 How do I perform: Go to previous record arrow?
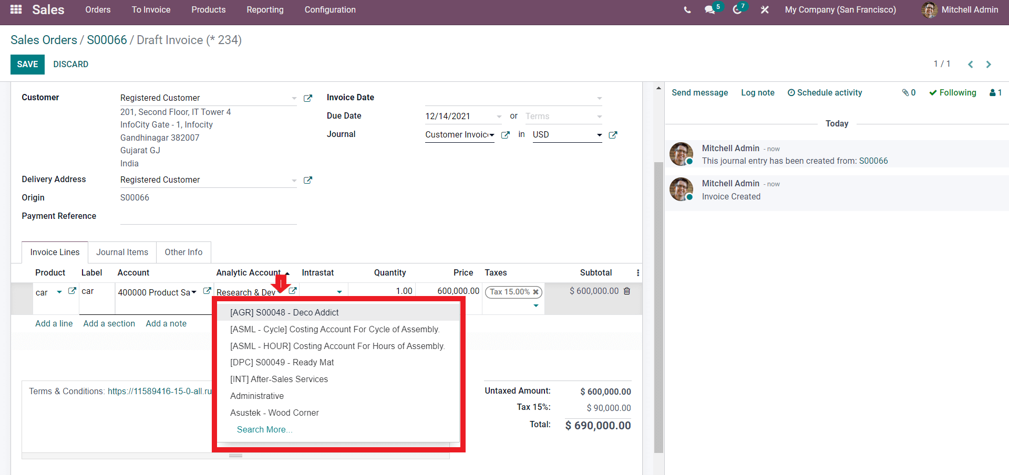coord(971,64)
